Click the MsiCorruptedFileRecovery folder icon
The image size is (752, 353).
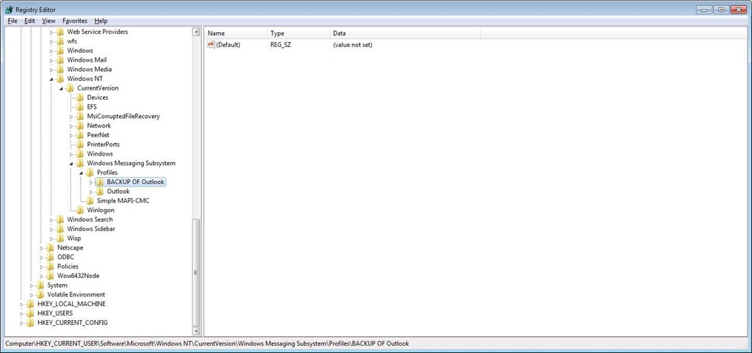point(80,117)
